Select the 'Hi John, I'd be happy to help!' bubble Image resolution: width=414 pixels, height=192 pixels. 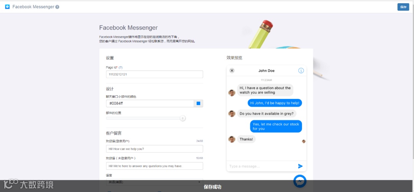pyautogui.click(x=274, y=103)
